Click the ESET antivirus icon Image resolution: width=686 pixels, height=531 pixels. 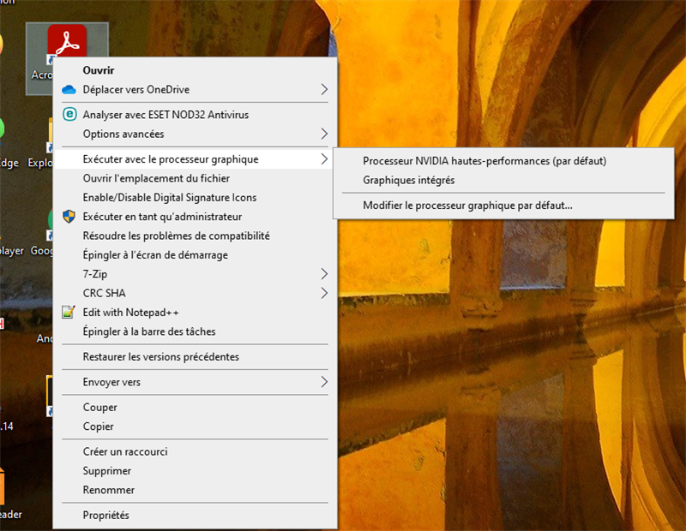69,115
